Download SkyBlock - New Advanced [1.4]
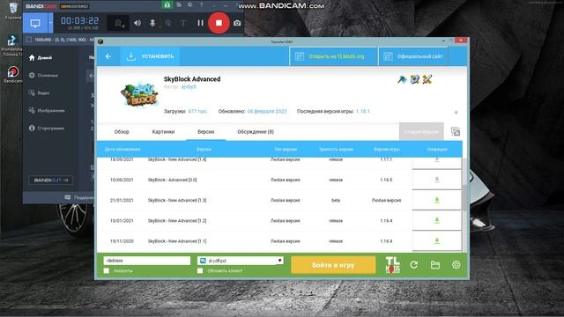The width and height of the screenshot is (564, 317). (x=437, y=159)
